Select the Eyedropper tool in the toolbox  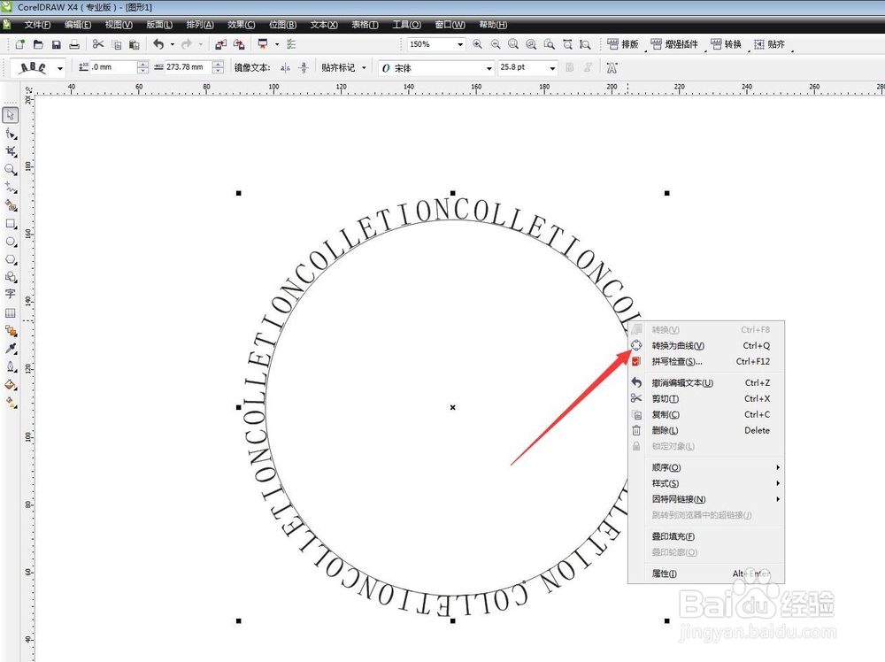[x=10, y=348]
